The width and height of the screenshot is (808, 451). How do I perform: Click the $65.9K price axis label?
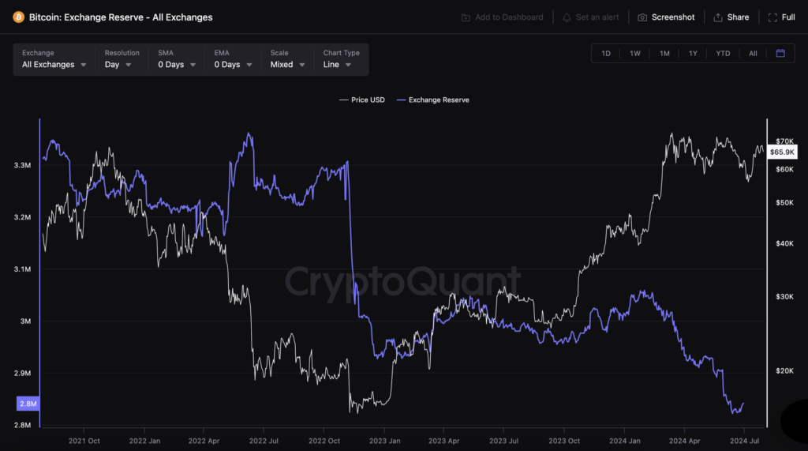pyautogui.click(x=782, y=152)
